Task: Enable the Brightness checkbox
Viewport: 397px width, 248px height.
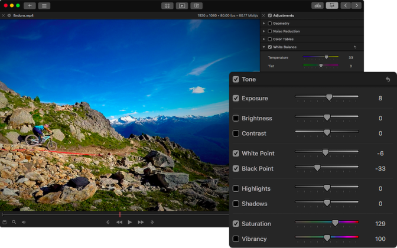Action: click(x=236, y=118)
